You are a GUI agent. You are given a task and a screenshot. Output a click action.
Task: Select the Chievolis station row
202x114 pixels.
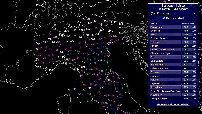click(x=173, y=31)
